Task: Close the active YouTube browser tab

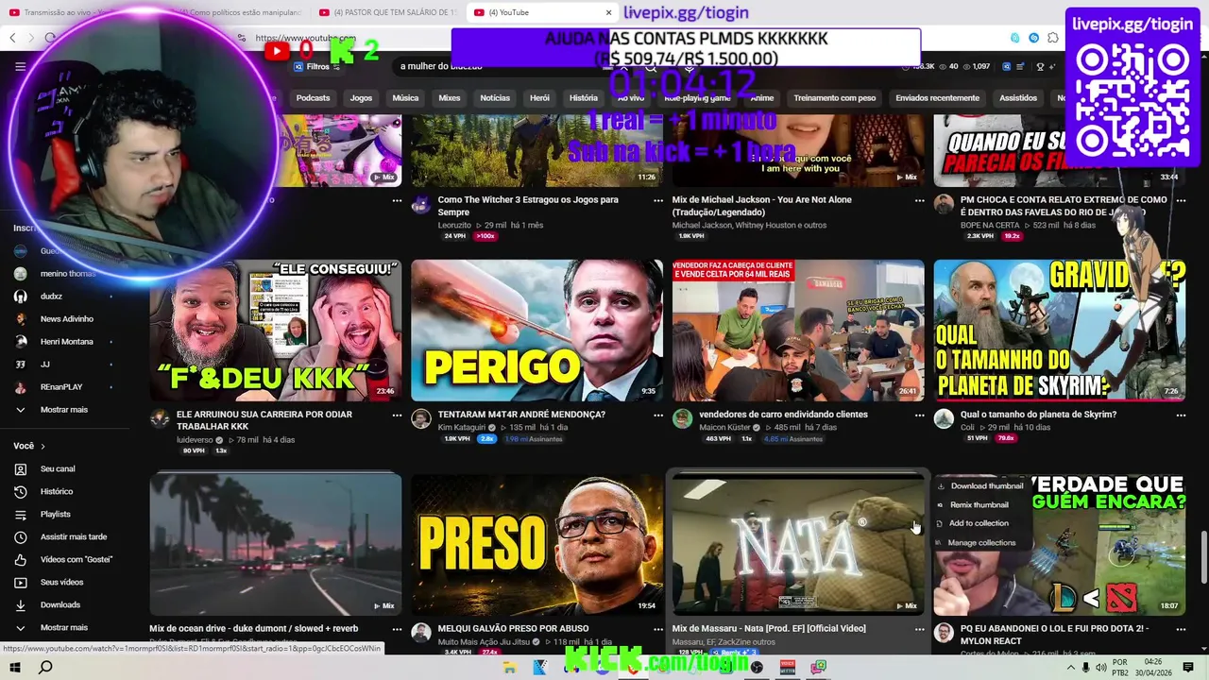Action: pyautogui.click(x=608, y=12)
